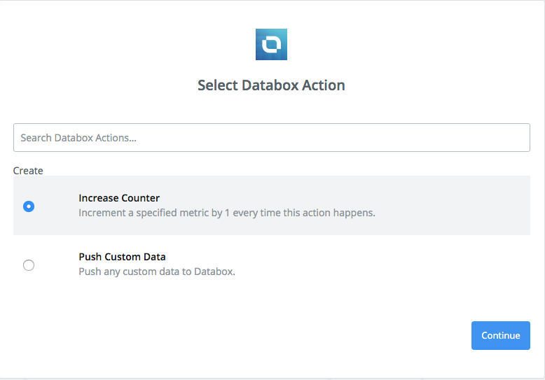
Task: Click the empty circle beside Push Custom Data
Action: (29, 265)
